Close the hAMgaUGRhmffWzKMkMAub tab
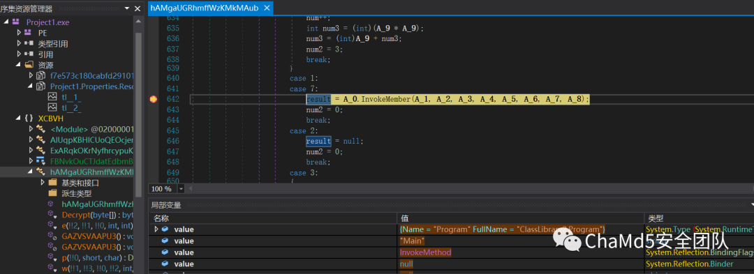Screen dimensions: 754x274 pos(267,8)
